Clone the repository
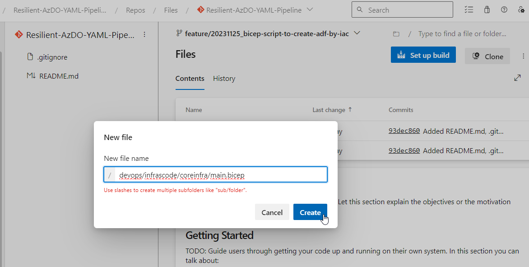The height and width of the screenshot is (267, 529). 487,56
